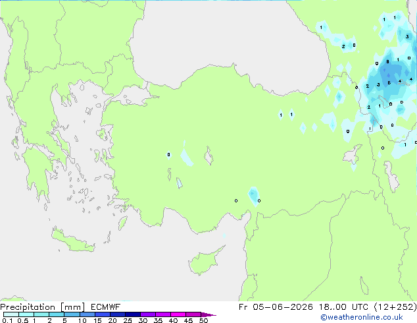
Task: Click the 0.5–1 mm legend color box
Action: pyautogui.click(x=26, y=314)
